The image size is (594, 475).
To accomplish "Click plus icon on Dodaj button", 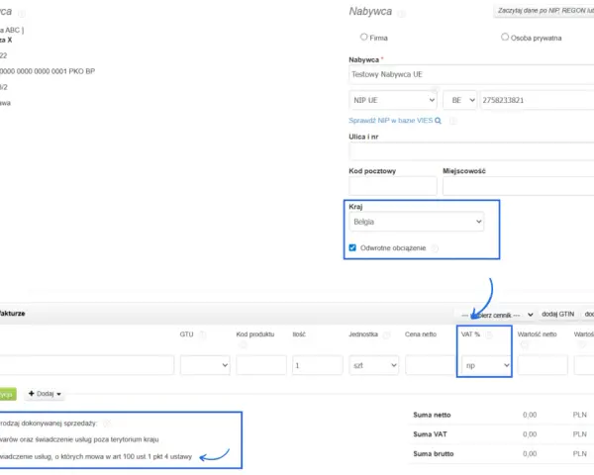I will pyautogui.click(x=32, y=394).
